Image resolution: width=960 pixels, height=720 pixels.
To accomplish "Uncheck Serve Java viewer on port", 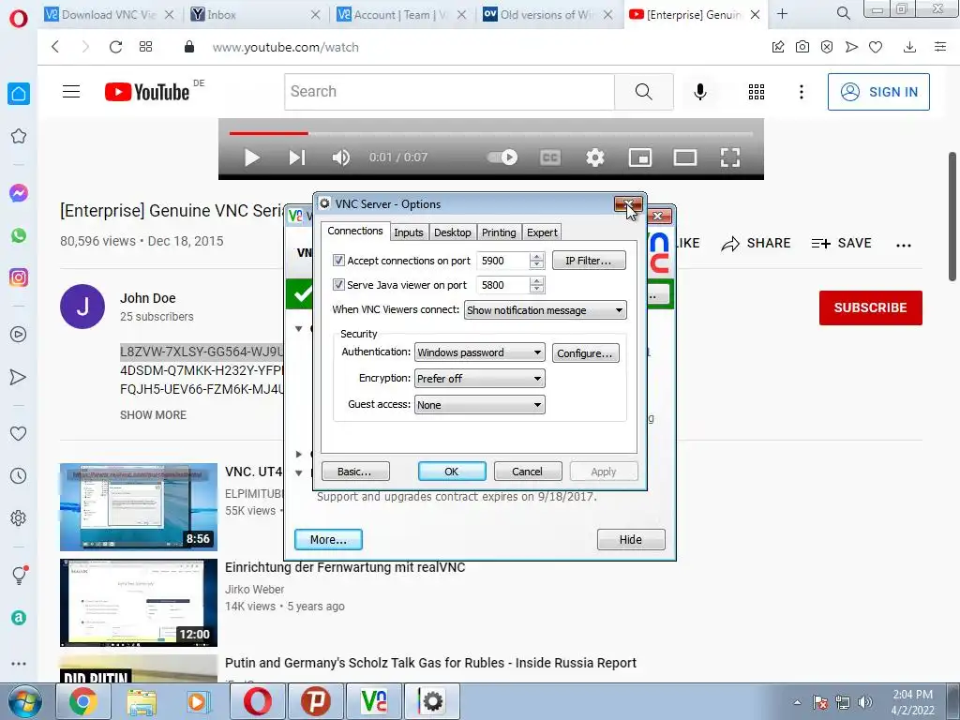I will click(338, 285).
